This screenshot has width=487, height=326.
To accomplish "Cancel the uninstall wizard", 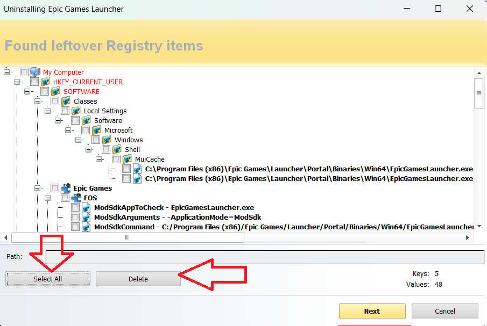I will tap(445, 311).
